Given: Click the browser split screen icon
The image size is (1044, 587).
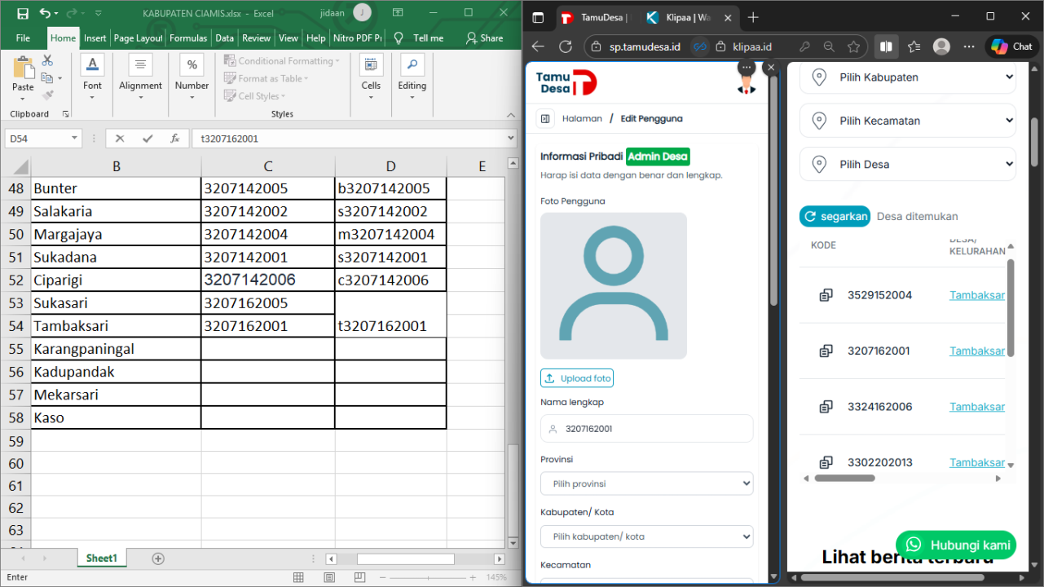Looking at the screenshot, I should coord(886,46).
